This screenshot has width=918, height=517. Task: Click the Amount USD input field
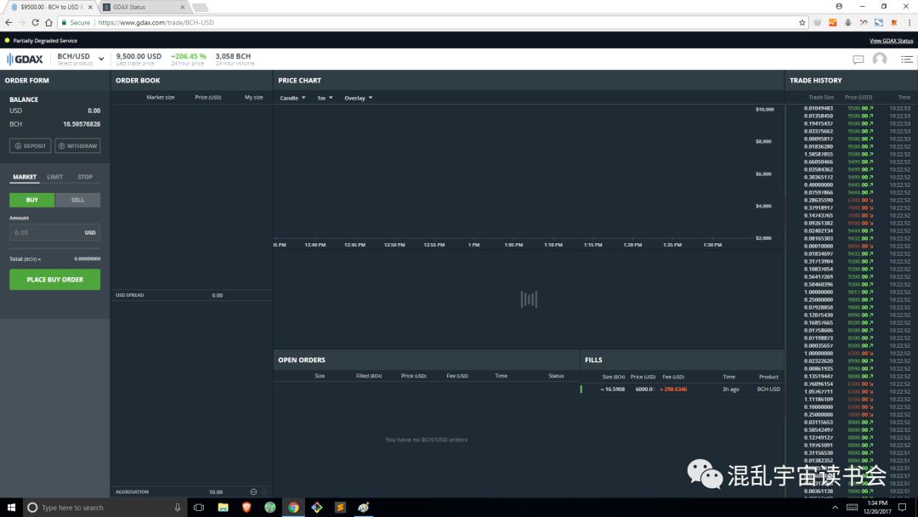click(54, 232)
